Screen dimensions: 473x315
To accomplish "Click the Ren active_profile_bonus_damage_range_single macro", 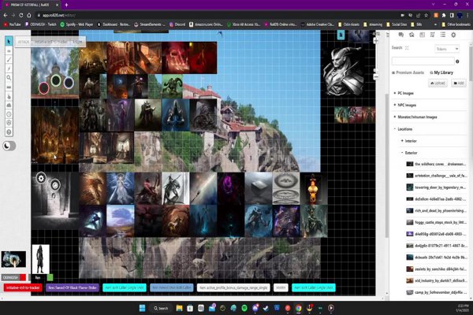I will pos(233,288).
